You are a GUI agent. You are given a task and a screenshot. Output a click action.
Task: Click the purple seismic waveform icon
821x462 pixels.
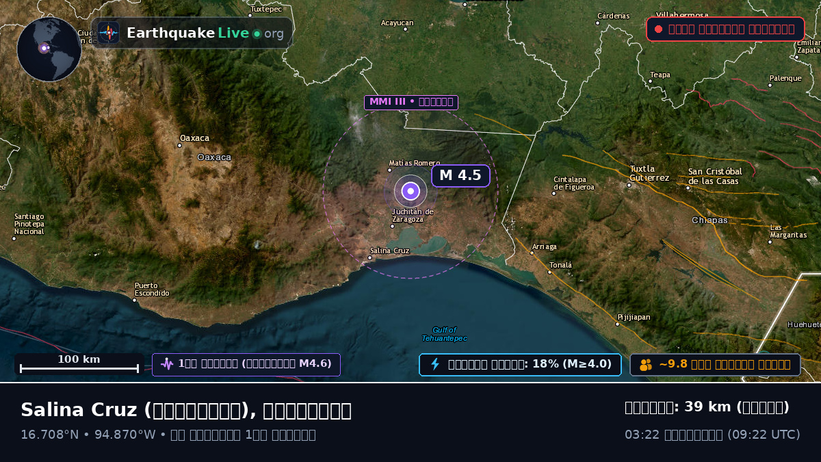167,364
